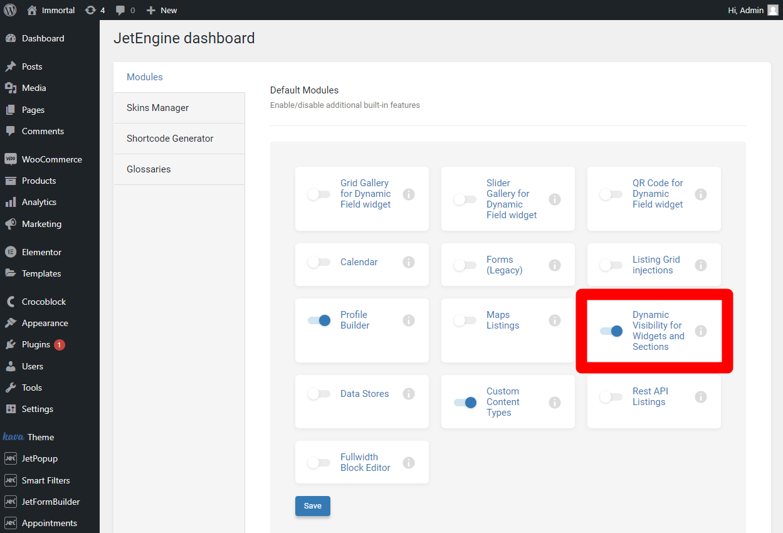Open the JetFormBuilder menu item
Viewport: 783px width, 533px height.
click(x=50, y=502)
